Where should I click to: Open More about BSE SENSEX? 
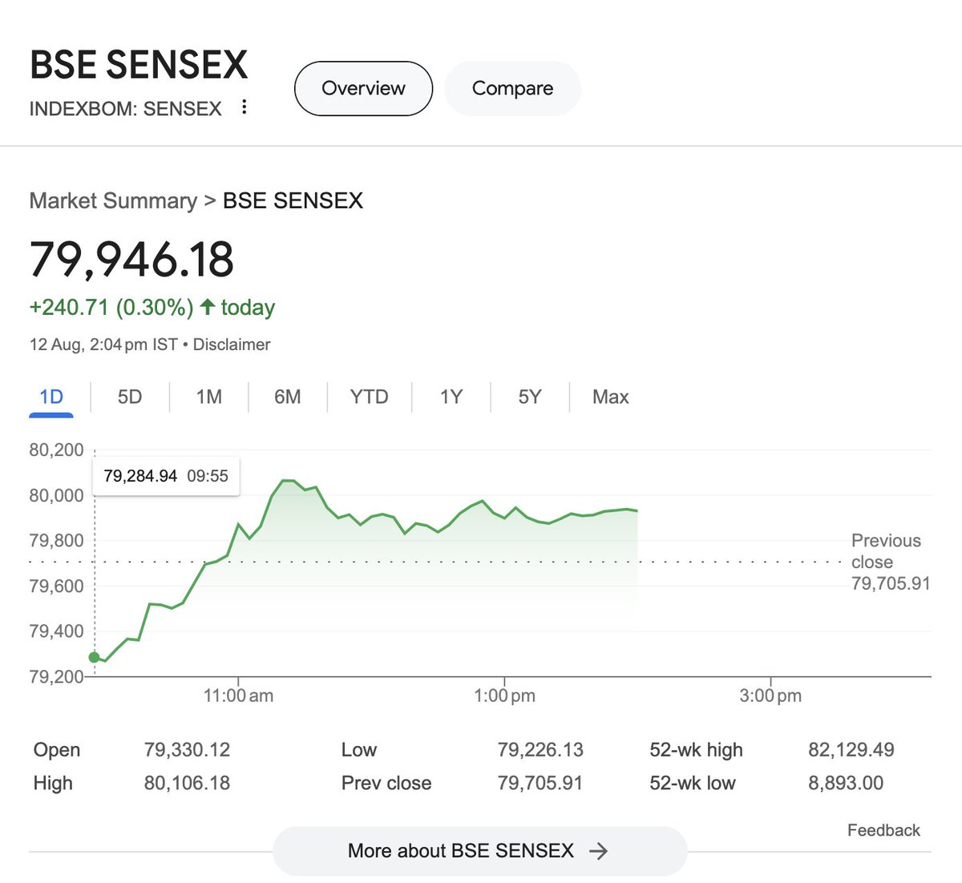point(480,851)
